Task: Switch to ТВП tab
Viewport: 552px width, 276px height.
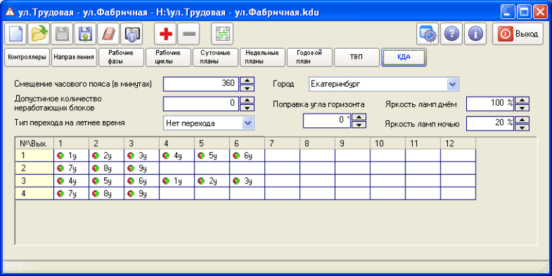Action: (x=357, y=57)
